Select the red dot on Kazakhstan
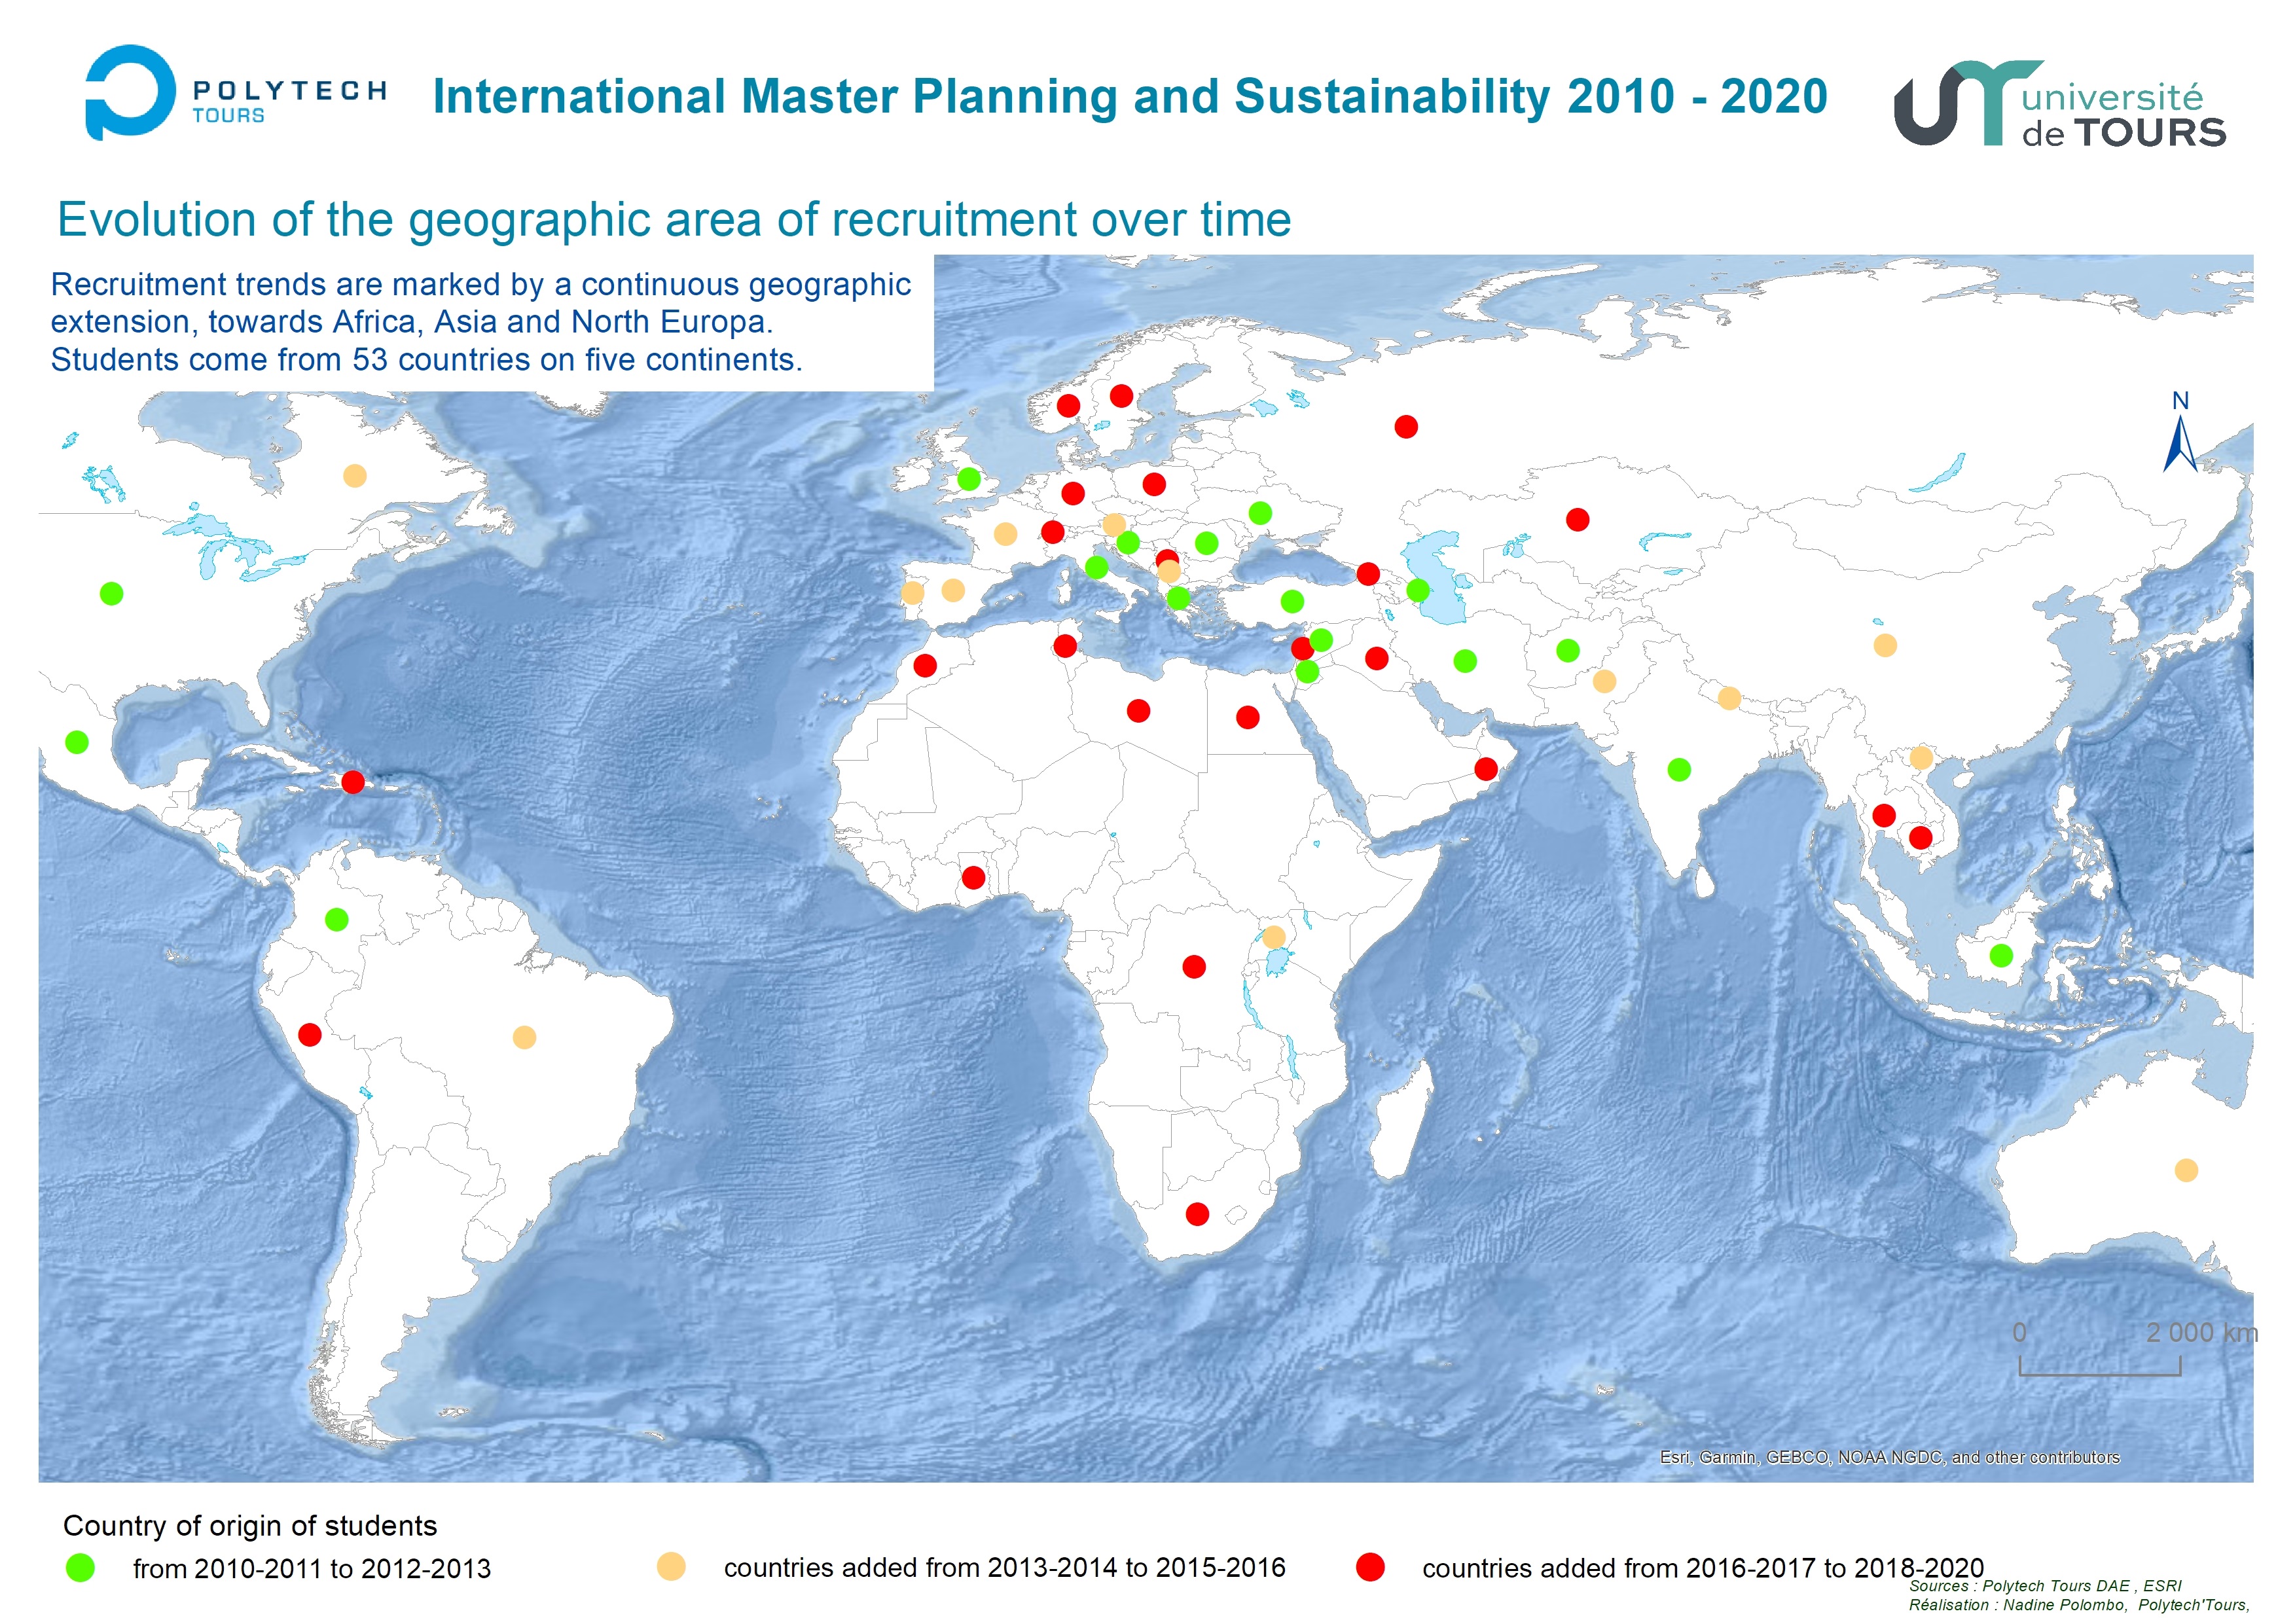 coord(1578,520)
